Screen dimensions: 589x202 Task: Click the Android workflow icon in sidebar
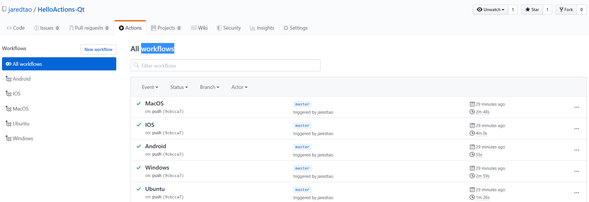[x=9, y=79]
